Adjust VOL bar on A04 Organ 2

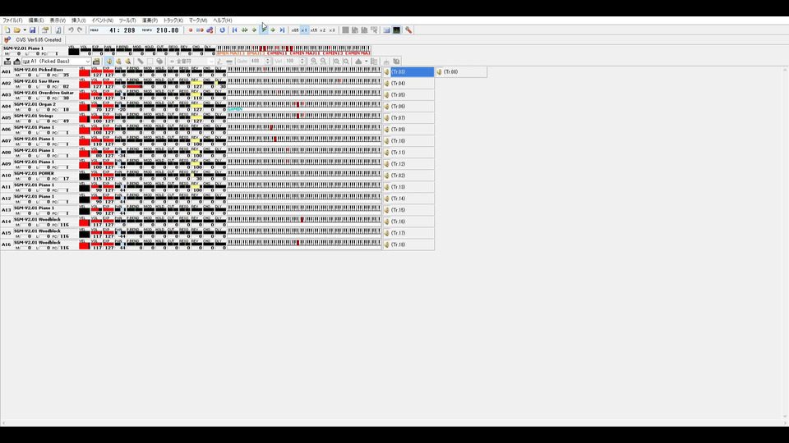(x=96, y=106)
